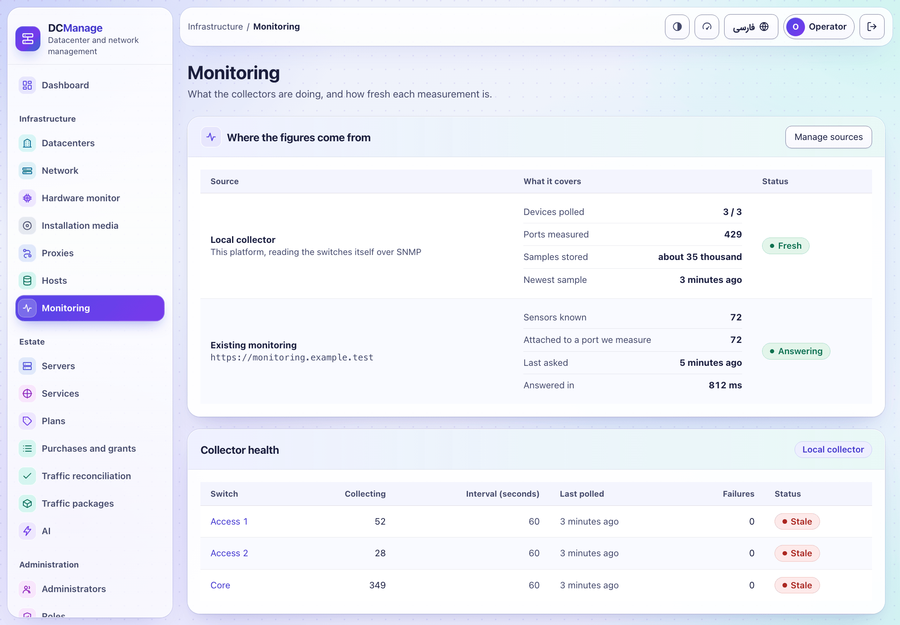900x625 pixels.
Task: Click the Datacenters building icon
Action: (27, 143)
